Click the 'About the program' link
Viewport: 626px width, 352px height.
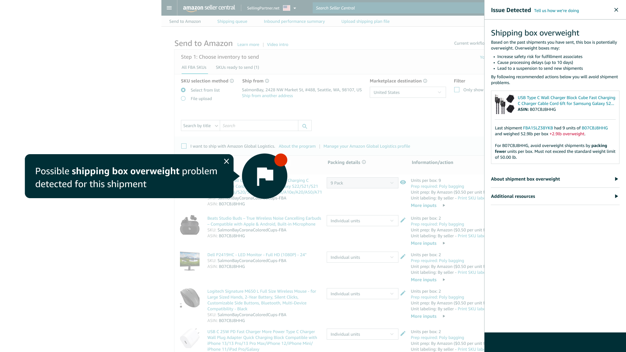(297, 146)
